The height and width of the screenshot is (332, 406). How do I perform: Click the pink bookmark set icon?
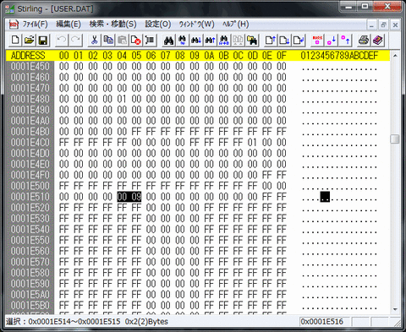[x=317, y=41]
